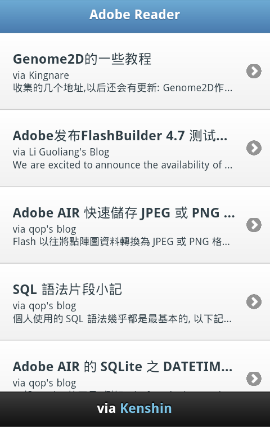Open the Genome2D的一些教程 article title
The image size is (270, 427).
coord(82,59)
